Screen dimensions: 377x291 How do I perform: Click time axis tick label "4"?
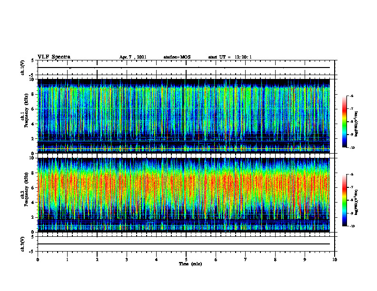[x=157, y=260]
